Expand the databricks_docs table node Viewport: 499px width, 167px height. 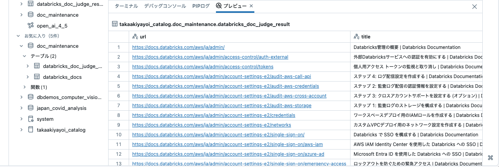(x=28, y=77)
